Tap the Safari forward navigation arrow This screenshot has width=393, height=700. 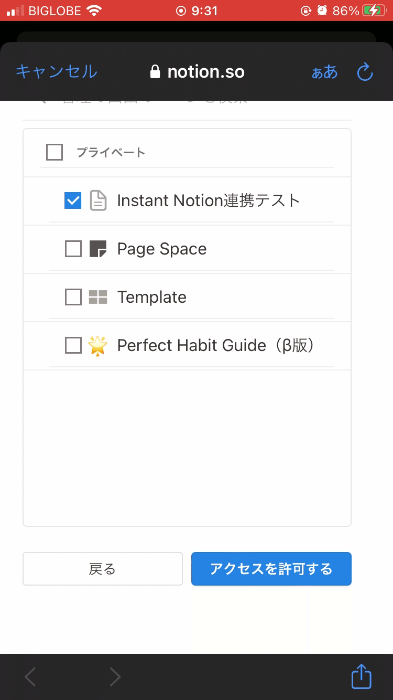tap(115, 676)
